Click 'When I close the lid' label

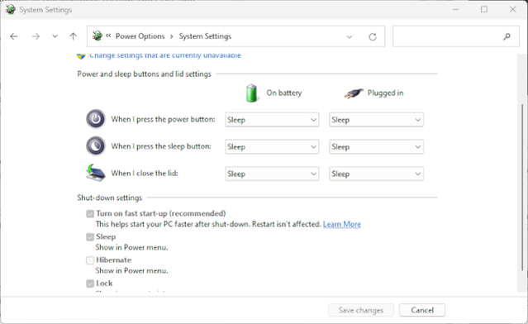click(145, 173)
